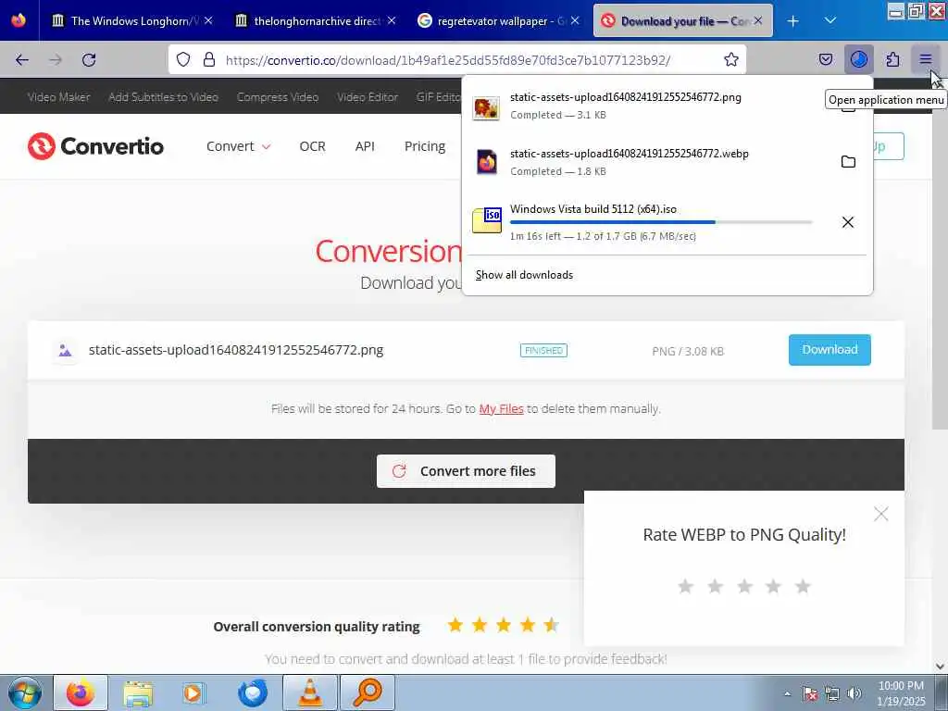Rate quality five stars in popup
The height and width of the screenshot is (711, 948).
coord(803,586)
